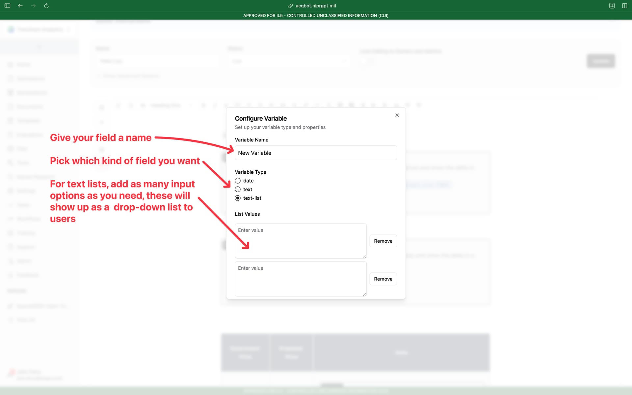Viewport: 632px width, 395px height.
Task: Toggle the browser sidebar icon
Action: [x=7, y=6]
